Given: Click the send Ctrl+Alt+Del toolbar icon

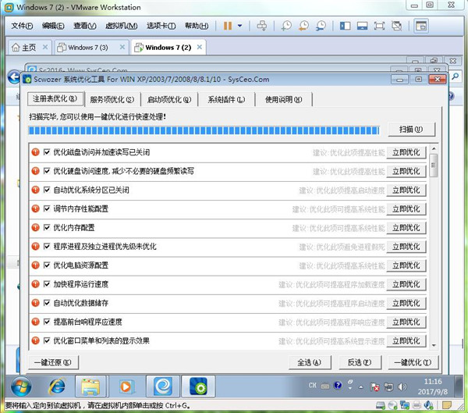Looking at the screenshot, I should tap(262, 26).
